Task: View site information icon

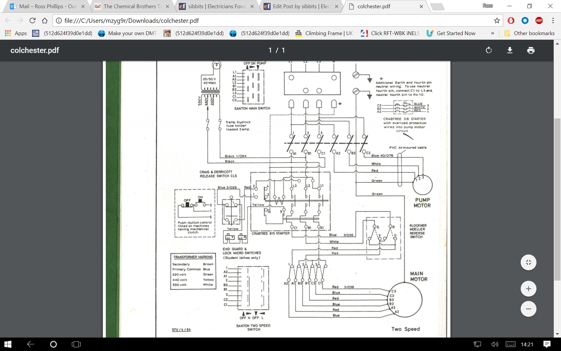Action: (59, 20)
